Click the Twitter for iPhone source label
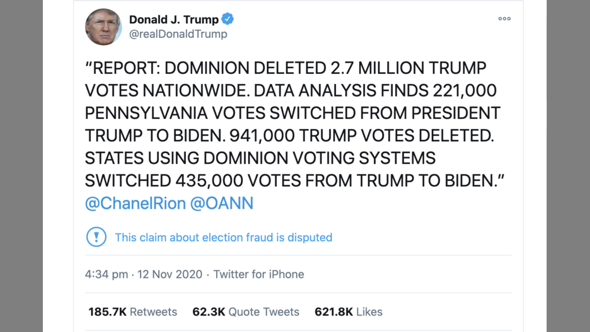The width and height of the screenshot is (590, 332). [259, 274]
